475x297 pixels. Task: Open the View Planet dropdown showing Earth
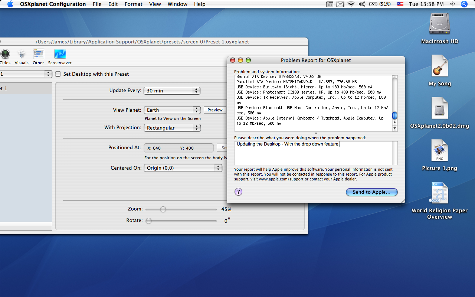coord(172,110)
